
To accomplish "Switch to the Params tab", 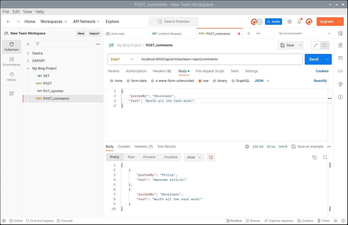I will coord(114,71).
